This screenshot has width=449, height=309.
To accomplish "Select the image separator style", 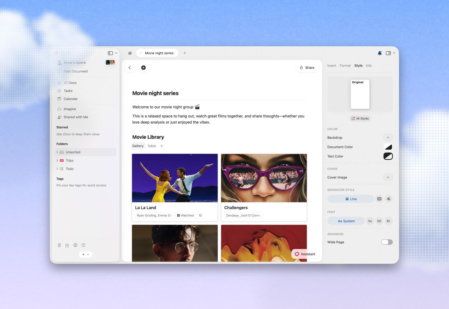I will point(379,199).
